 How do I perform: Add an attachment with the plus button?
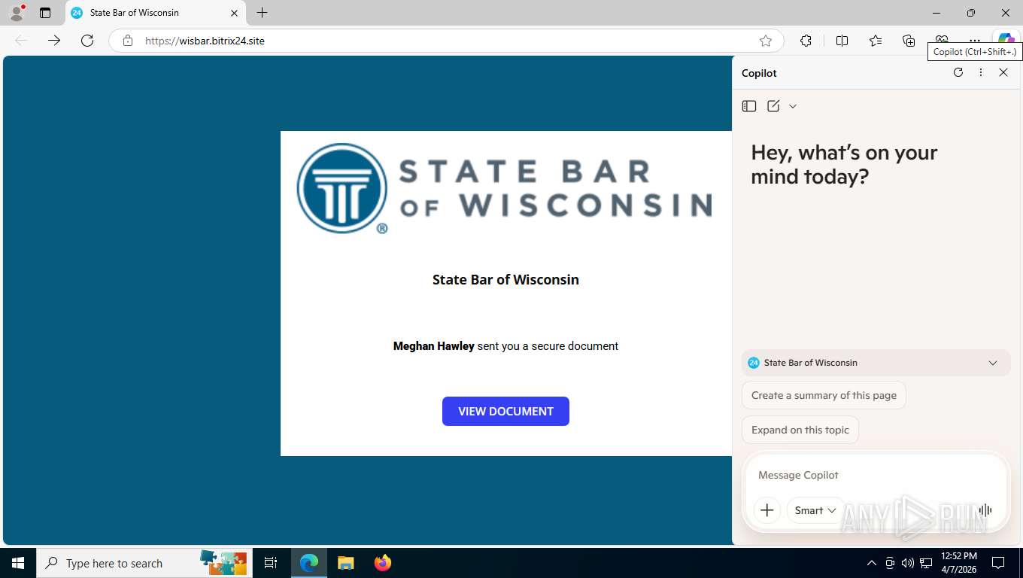(x=767, y=510)
